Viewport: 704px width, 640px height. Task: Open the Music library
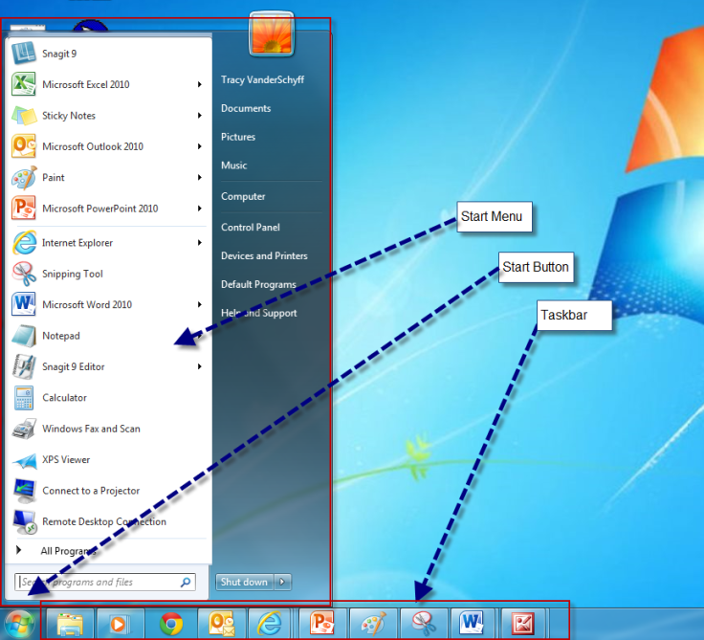click(234, 166)
